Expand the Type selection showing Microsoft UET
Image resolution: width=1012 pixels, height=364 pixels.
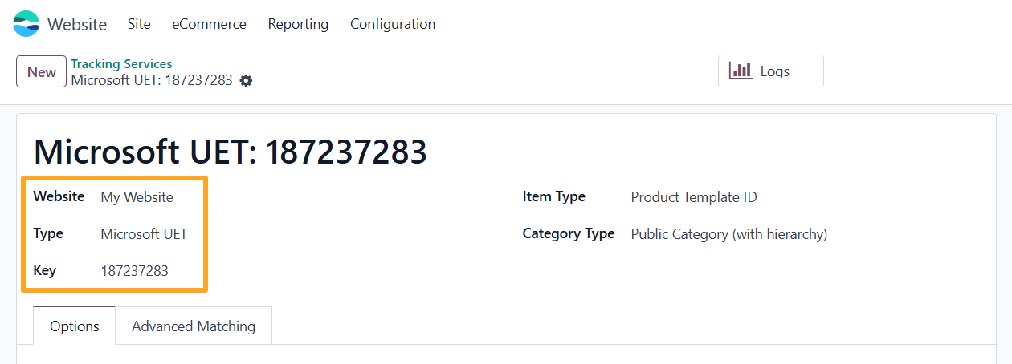(144, 234)
